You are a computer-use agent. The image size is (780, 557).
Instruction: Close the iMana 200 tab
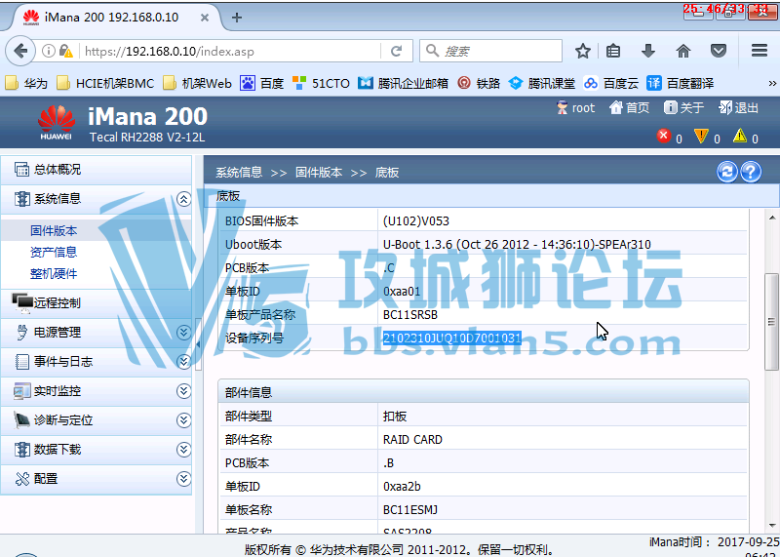coord(205,18)
